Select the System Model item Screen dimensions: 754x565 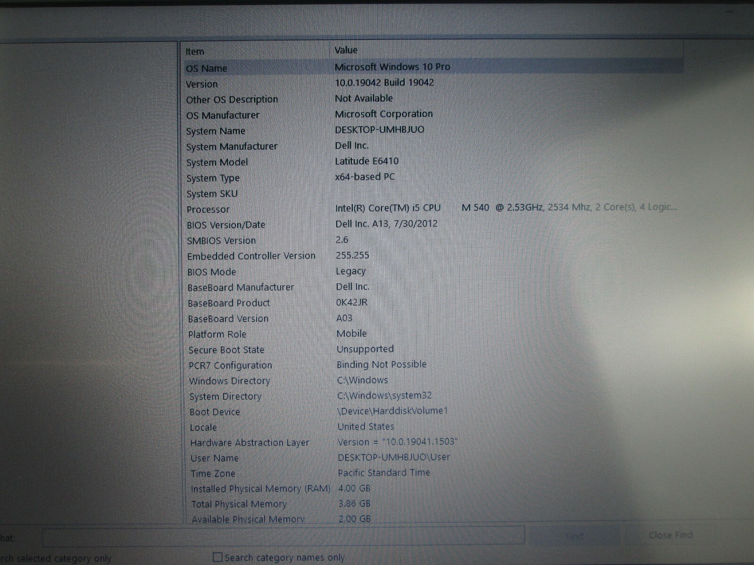(217, 162)
